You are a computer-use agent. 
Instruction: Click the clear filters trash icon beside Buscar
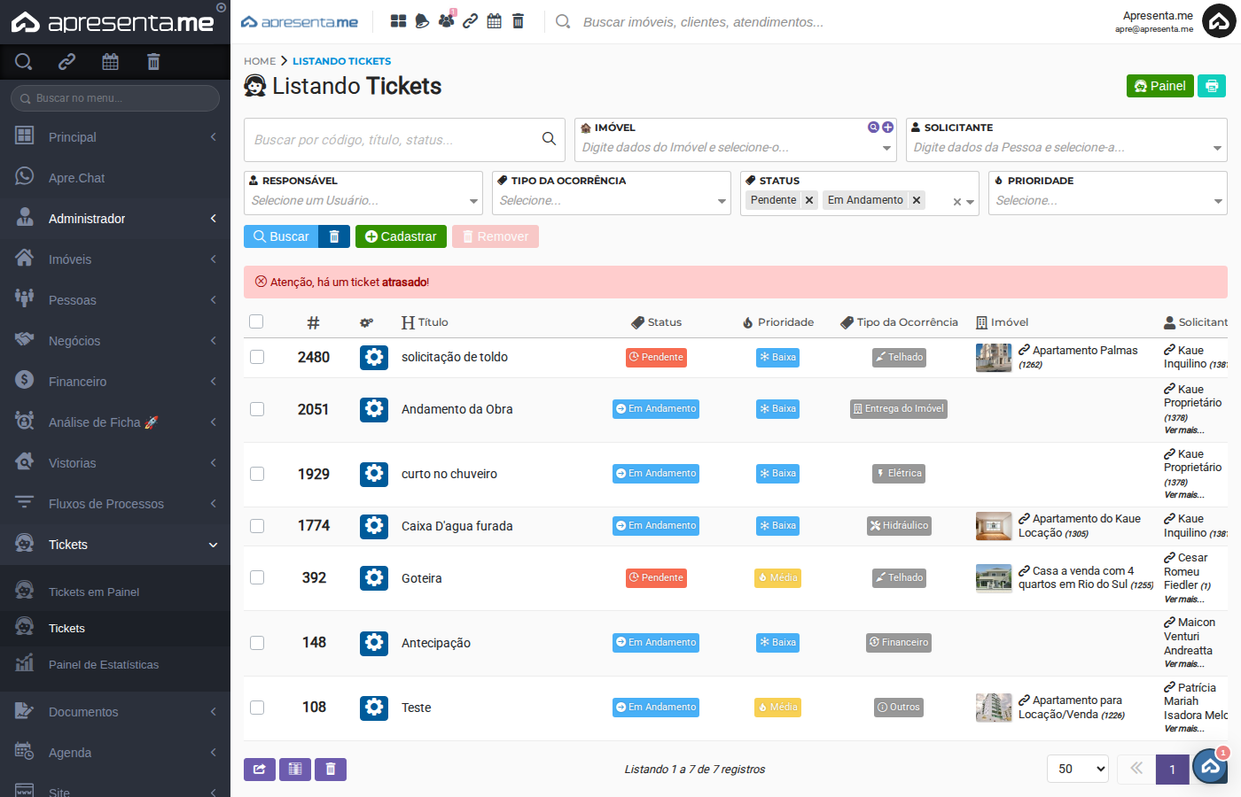pyautogui.click(x=334, y=236)
